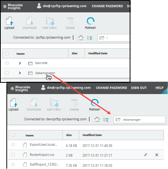Open CHANGE PASSWORD in the lower header
168x169 pixels.
[111, 88]
